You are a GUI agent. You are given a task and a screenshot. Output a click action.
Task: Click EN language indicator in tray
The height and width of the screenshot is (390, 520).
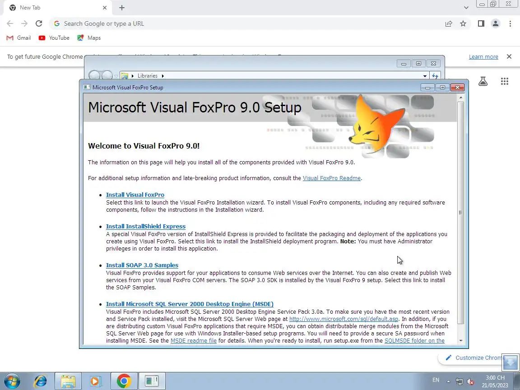tap(436, 380)
